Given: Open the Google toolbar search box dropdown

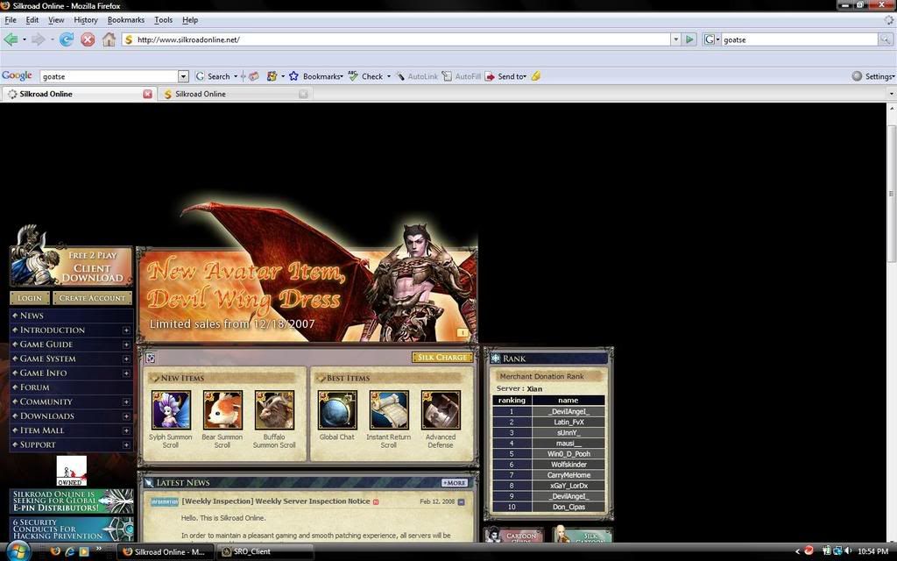Looking at the screenshot, I should [x=183, y=76].
